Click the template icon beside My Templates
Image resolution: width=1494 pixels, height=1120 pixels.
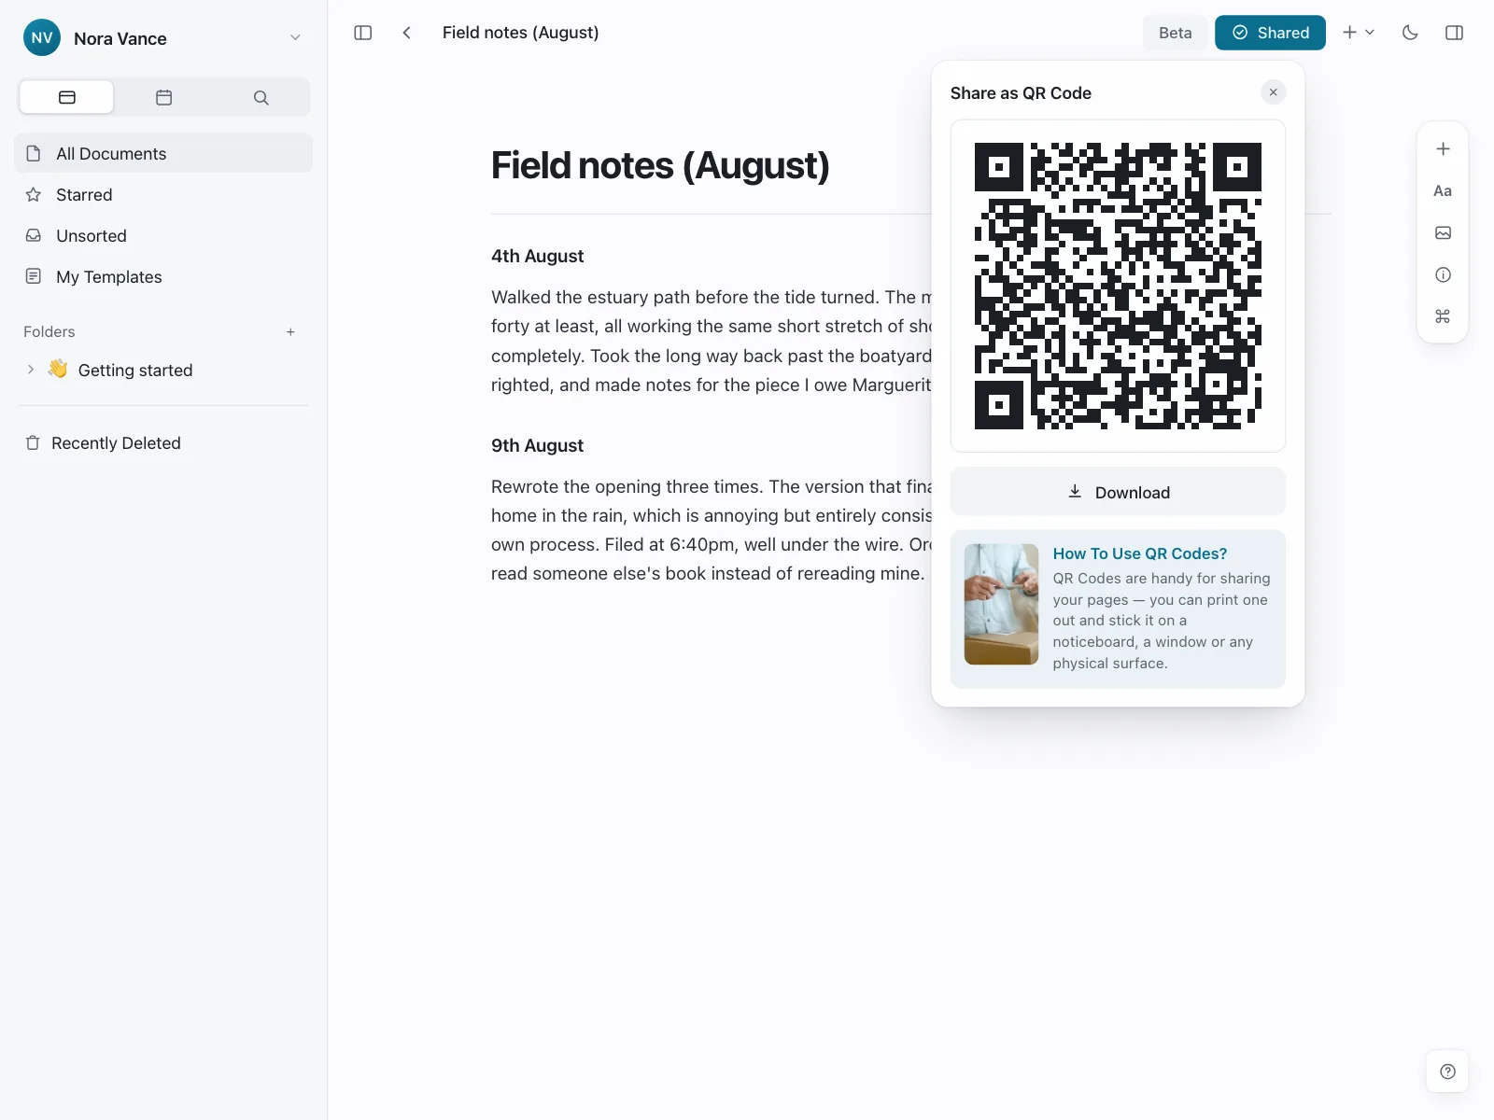tap(34, 276)
